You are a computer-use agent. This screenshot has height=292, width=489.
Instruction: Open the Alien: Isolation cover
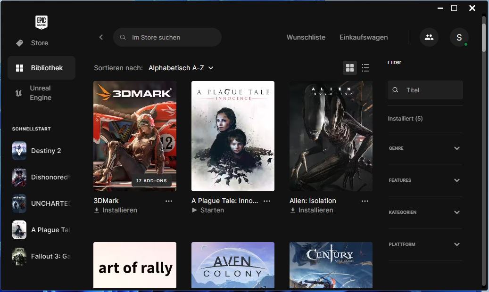pyautogui.click(x=331, y=136)
